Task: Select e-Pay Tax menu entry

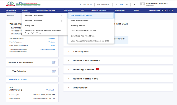Action: pyautogui.click(x=29, y=25)
